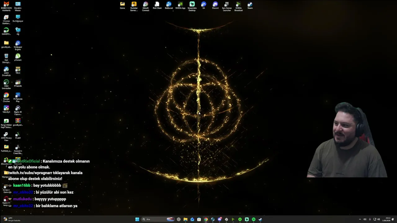Click the microphone icon in system tray
This screenshot has height=223, width=397.
coord(370,219)
